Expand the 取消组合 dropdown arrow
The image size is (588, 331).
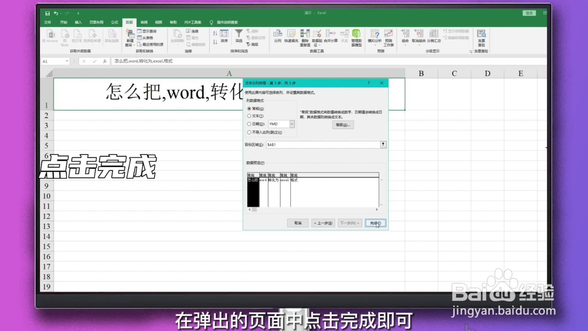point(419,45)
